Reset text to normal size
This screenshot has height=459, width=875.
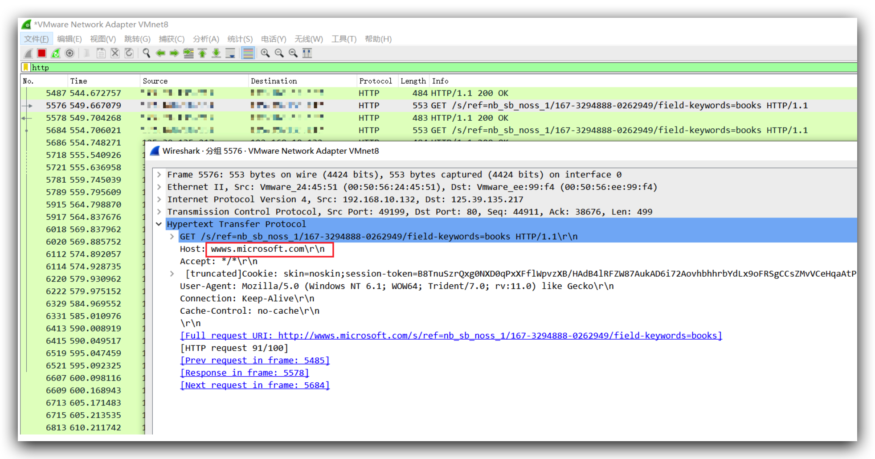(293, 53)
